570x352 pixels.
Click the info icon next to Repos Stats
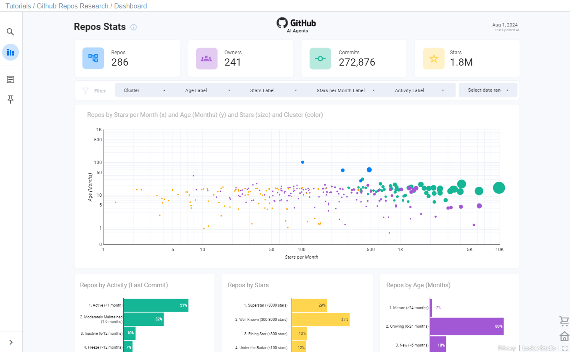[133, 27]
